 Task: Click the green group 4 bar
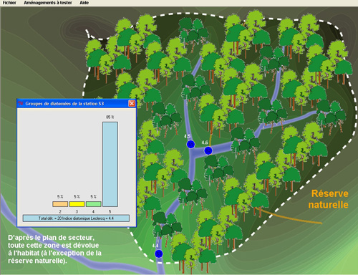pyautogui.click(x=94, y=204)
